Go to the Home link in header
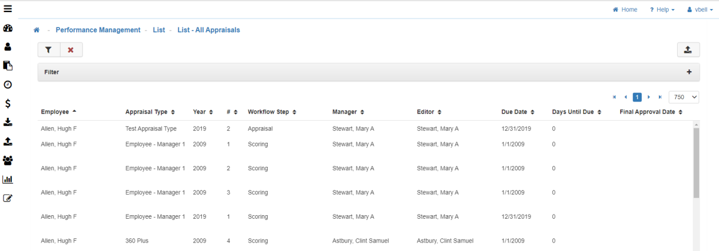 [x=625, y=10]
